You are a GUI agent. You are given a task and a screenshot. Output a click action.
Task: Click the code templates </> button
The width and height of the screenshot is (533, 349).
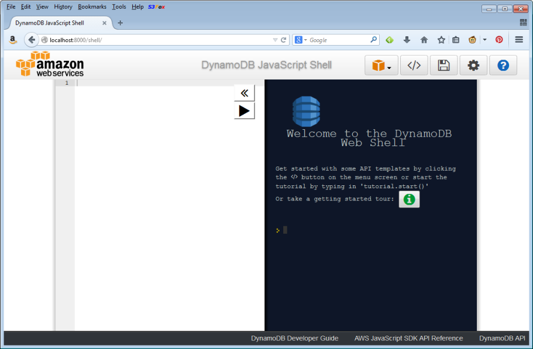coord(414,65)
